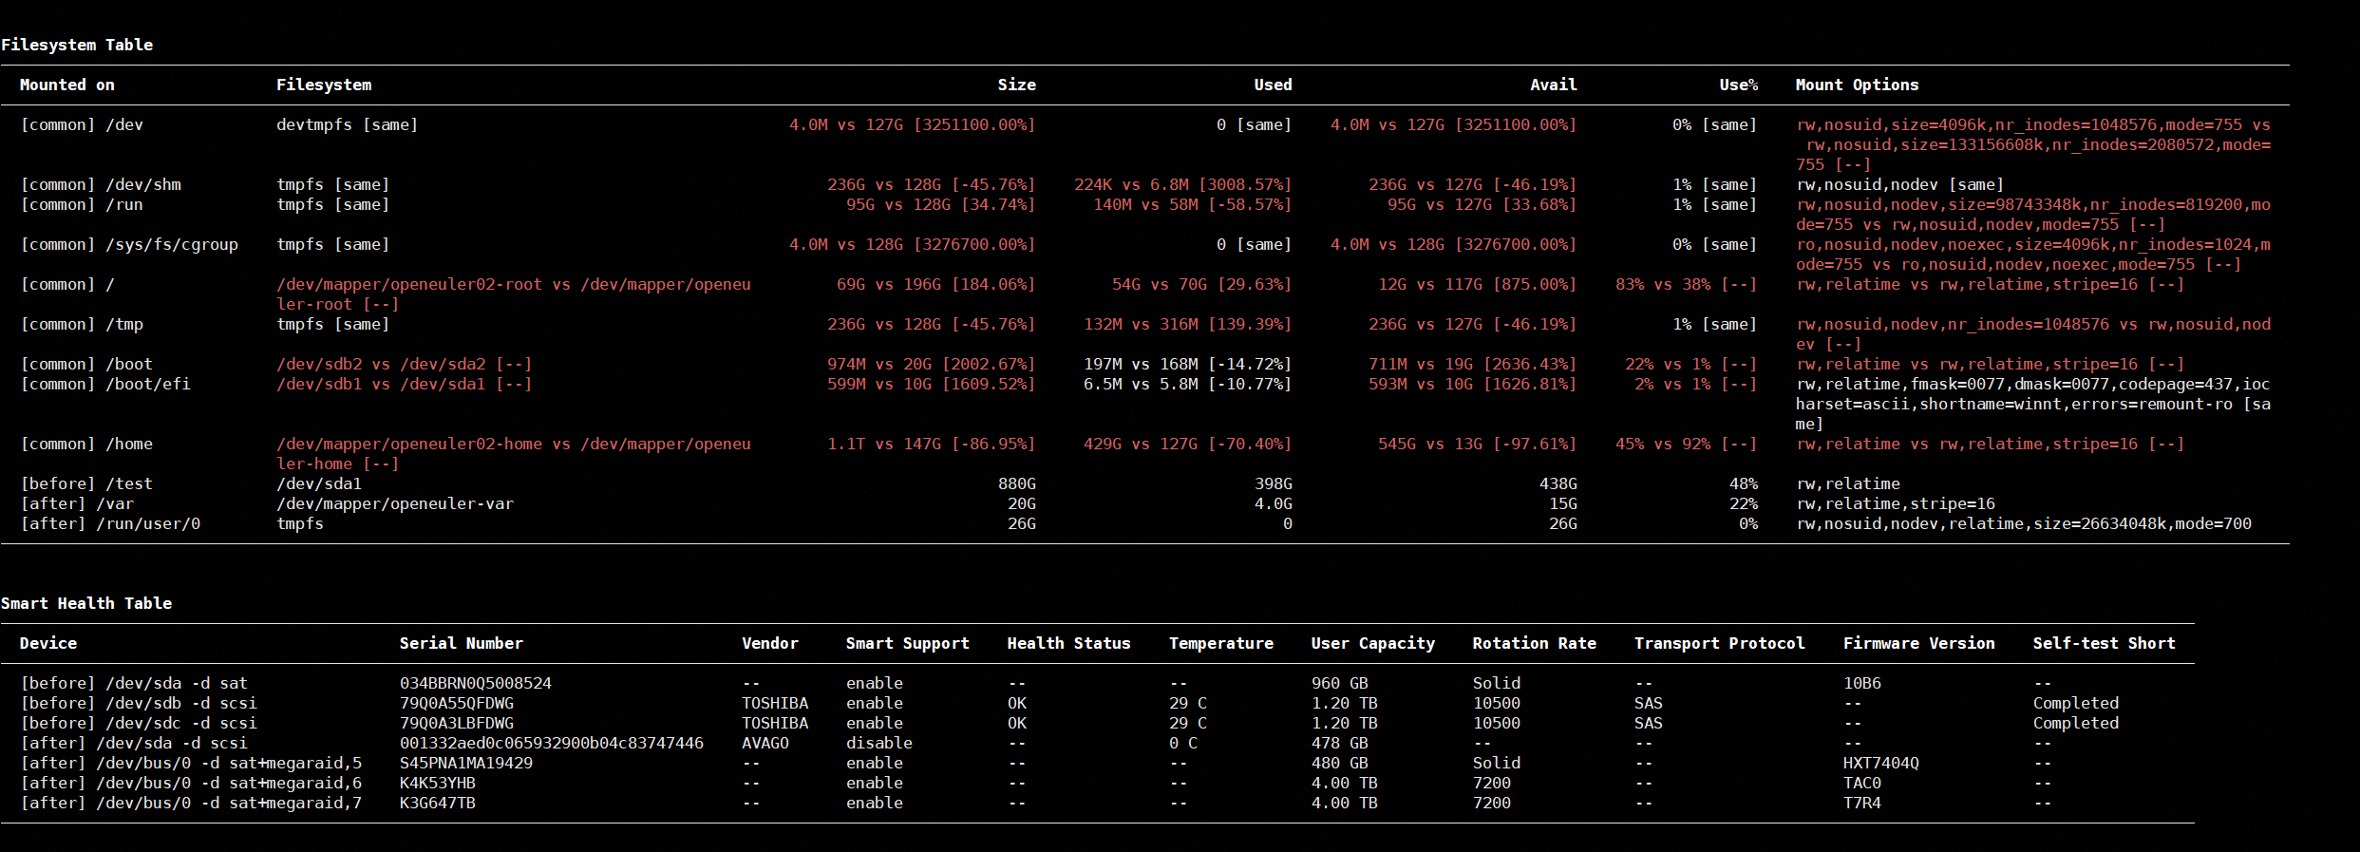Click the Filesystem Table heading

pos(77,45)
